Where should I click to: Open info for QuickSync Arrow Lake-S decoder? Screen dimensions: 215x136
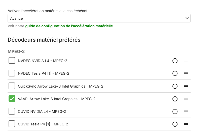tap(175, 86)
